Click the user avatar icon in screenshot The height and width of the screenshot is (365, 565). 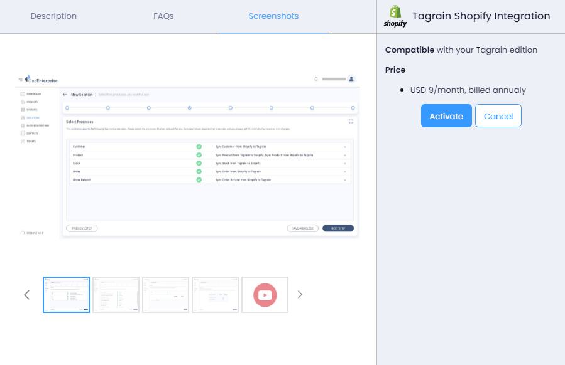[x=351, y=79]
